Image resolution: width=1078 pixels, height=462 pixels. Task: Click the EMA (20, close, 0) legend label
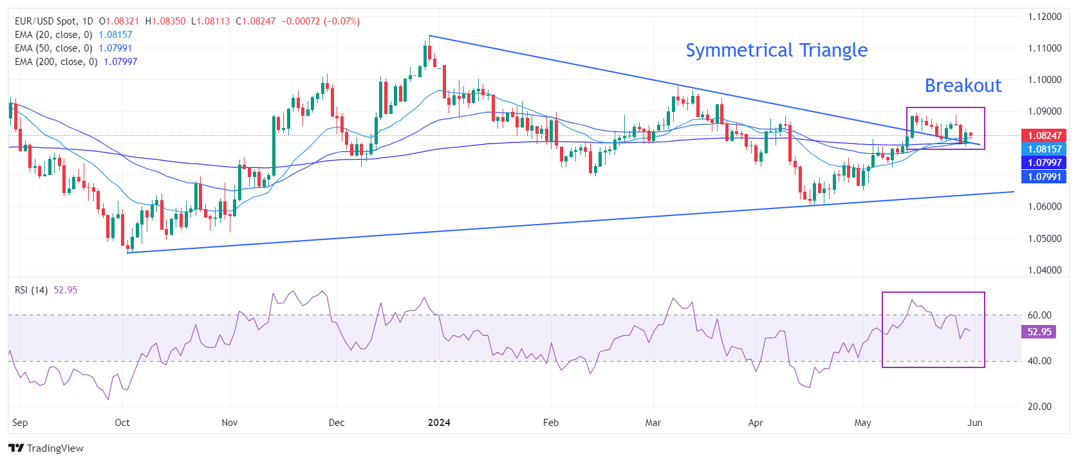53,35
